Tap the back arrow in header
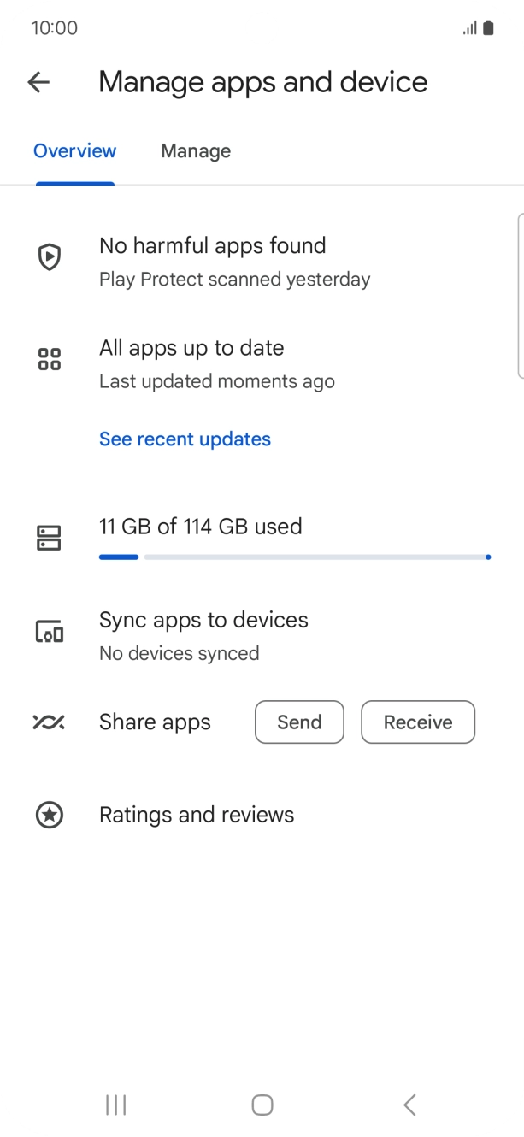The width and height of the screenshot is (524, 1137). (x=38, y=82)
